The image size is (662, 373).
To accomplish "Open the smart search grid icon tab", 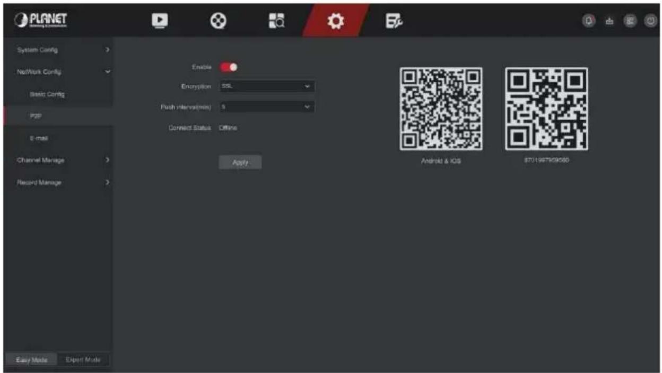I will pos(277,20).
